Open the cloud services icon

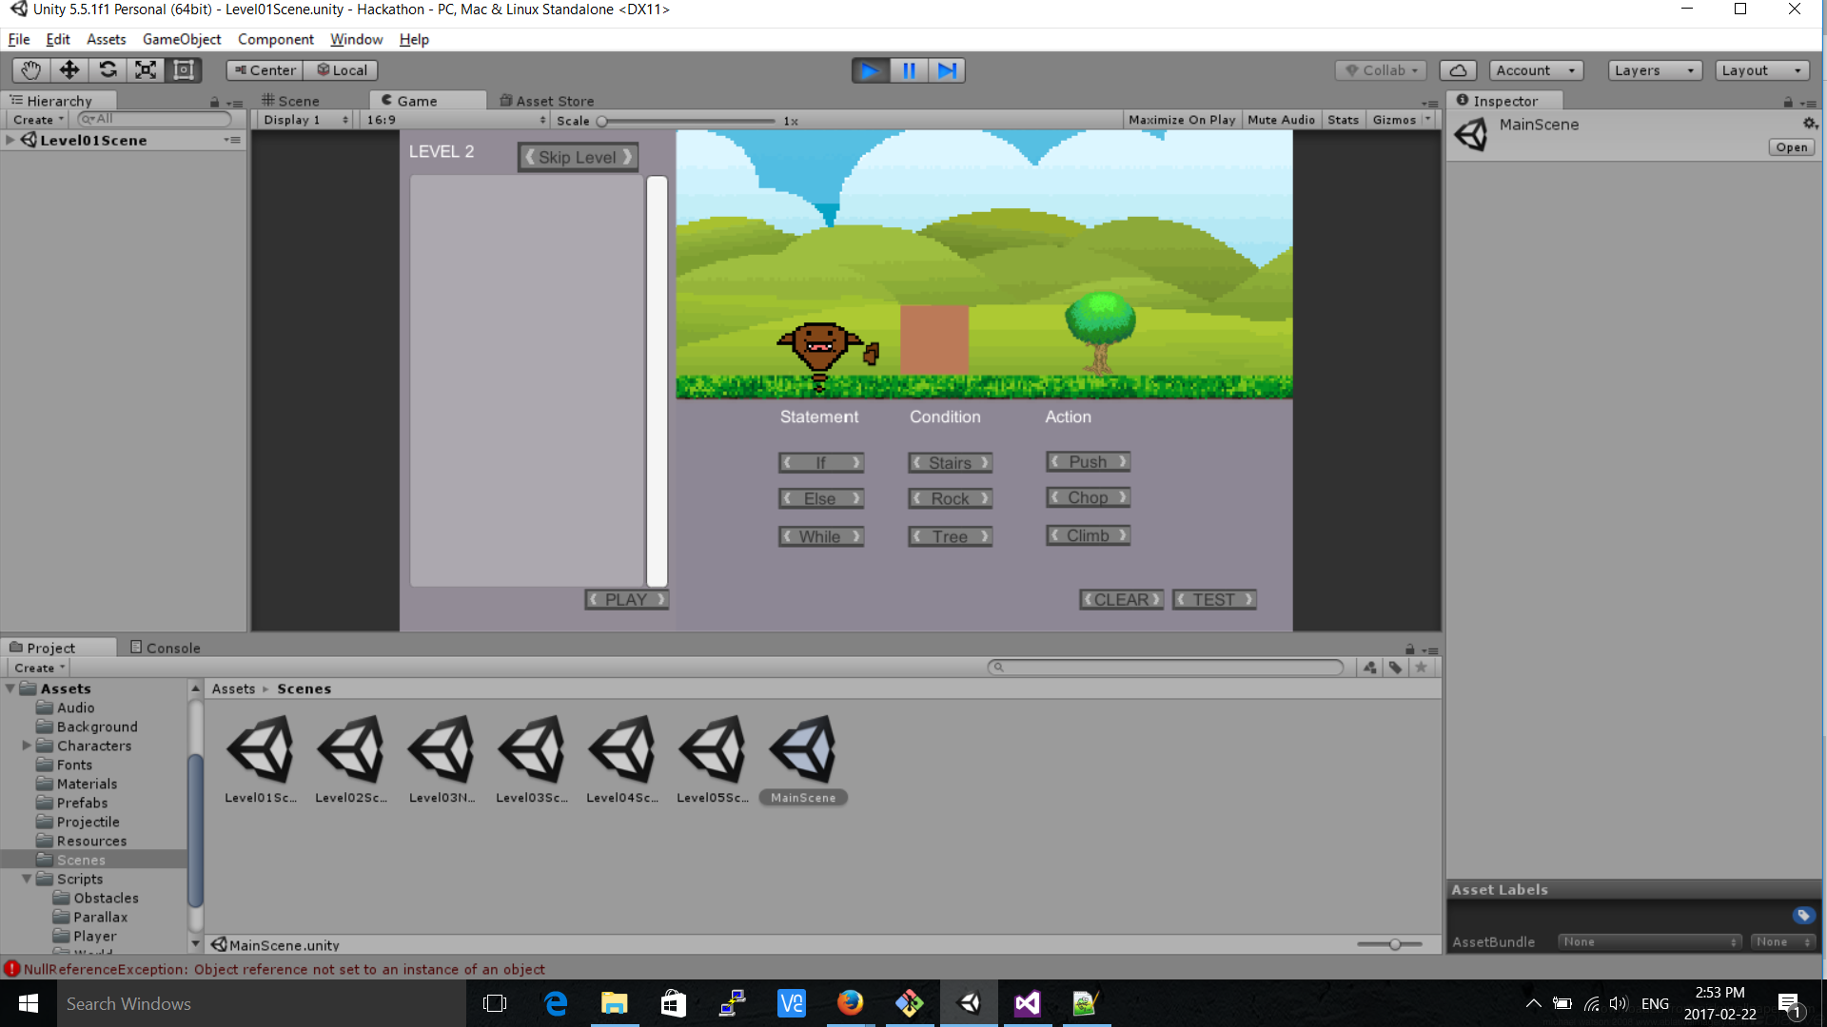tap(1457, 70)
